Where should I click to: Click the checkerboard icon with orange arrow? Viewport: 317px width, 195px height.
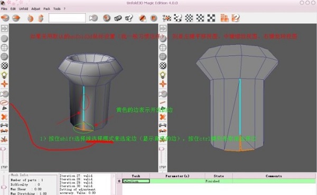[167, 18]
